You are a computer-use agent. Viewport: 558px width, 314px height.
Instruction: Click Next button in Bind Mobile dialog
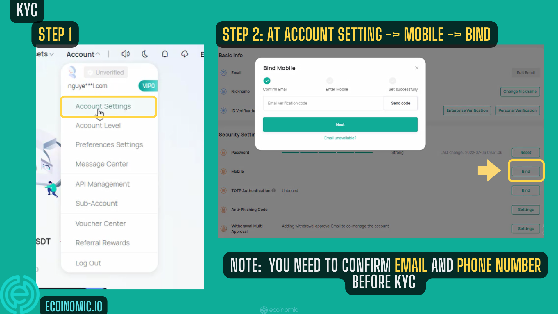(340, 124)
